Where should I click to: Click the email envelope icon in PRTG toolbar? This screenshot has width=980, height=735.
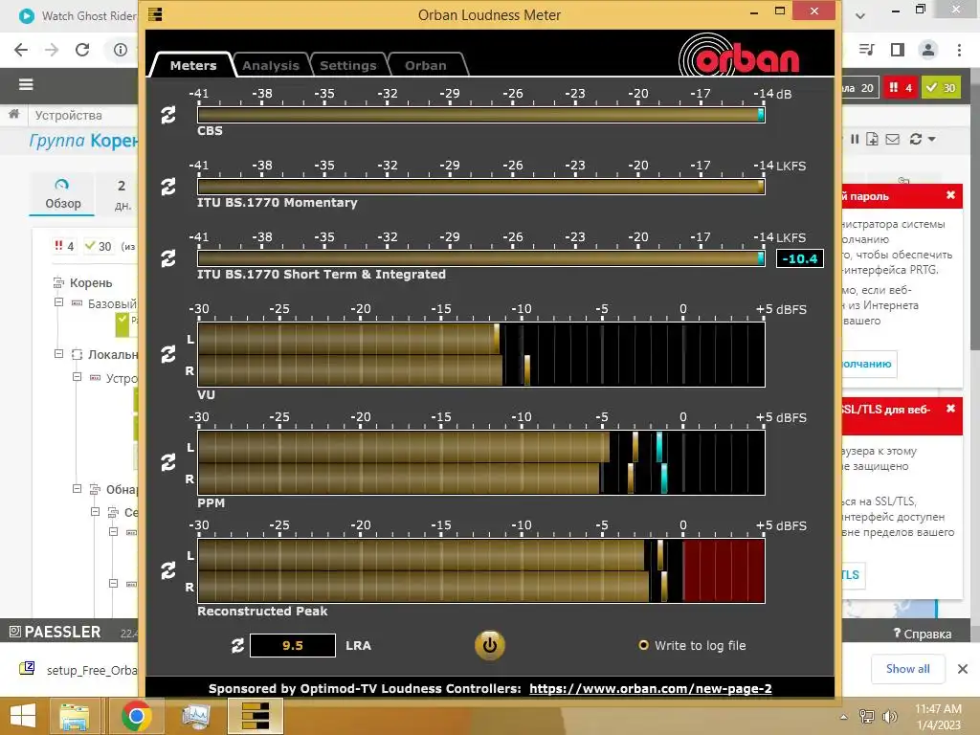point(893,140)
